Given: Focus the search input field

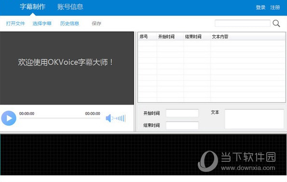Looking at the screenshot, I should (243, 24).
